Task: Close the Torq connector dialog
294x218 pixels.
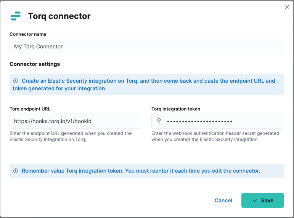Action: 287,7
